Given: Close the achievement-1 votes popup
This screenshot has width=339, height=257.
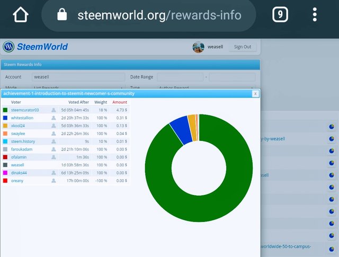Looking at the screenshot, I should point(255,94).
